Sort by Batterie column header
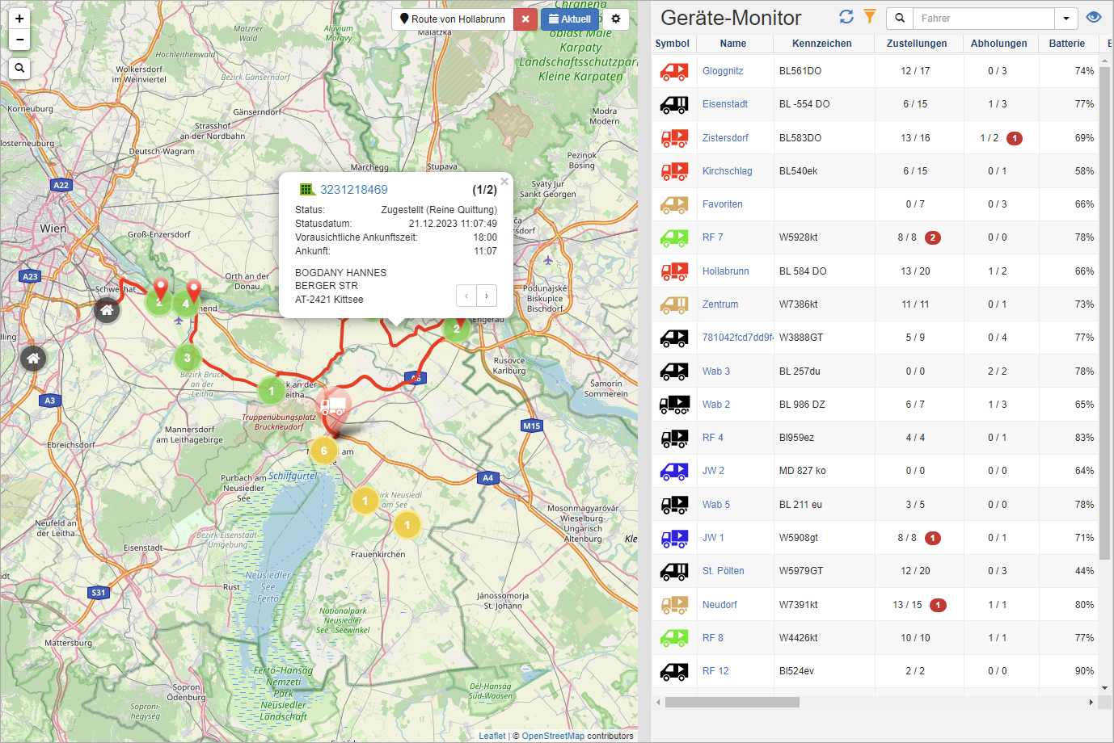The image size is (1114, 743). click(x=1066, y=44)
